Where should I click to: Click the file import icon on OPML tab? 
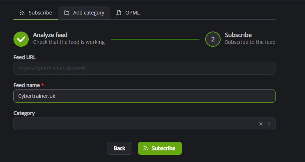pos(119,13)
